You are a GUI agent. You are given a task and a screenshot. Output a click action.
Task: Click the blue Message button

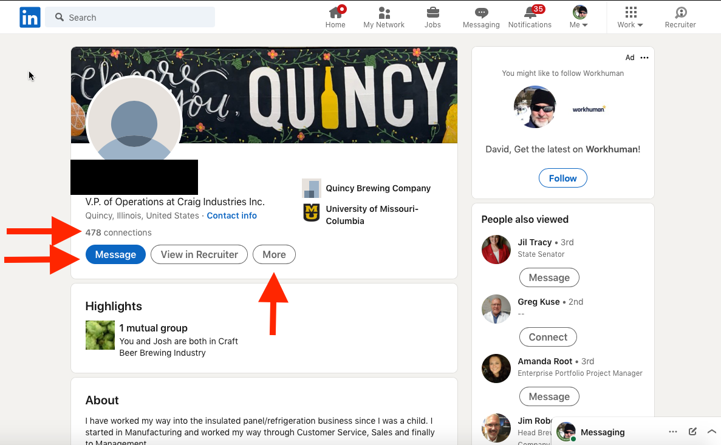[115, 255]
